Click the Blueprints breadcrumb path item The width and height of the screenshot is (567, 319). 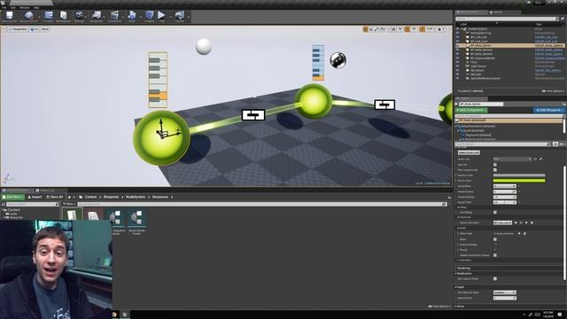pos(111,197)
